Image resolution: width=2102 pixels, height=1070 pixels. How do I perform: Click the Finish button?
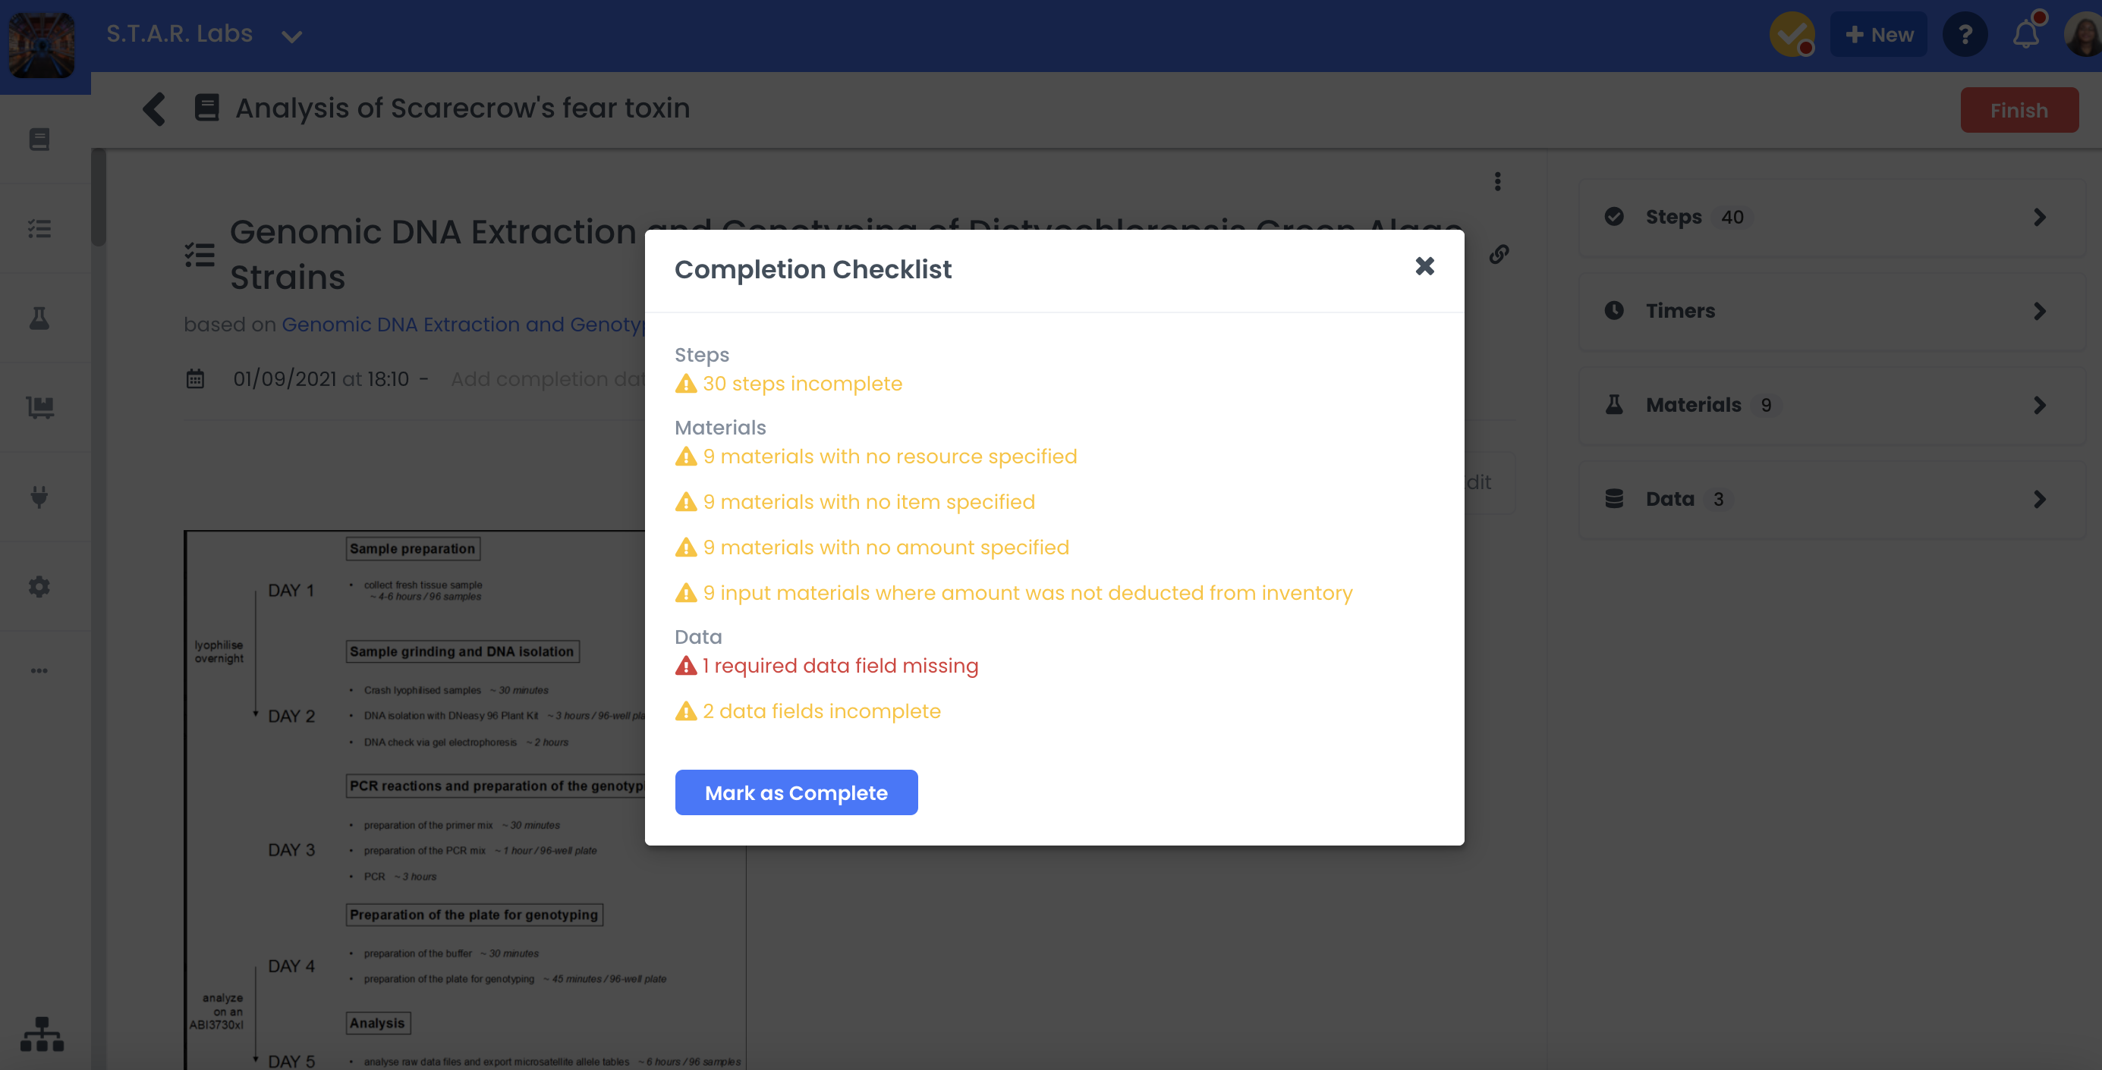2019,109
